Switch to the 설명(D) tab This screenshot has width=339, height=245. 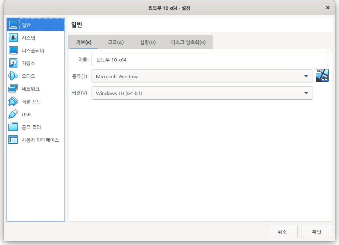click(x=148, y=42)
